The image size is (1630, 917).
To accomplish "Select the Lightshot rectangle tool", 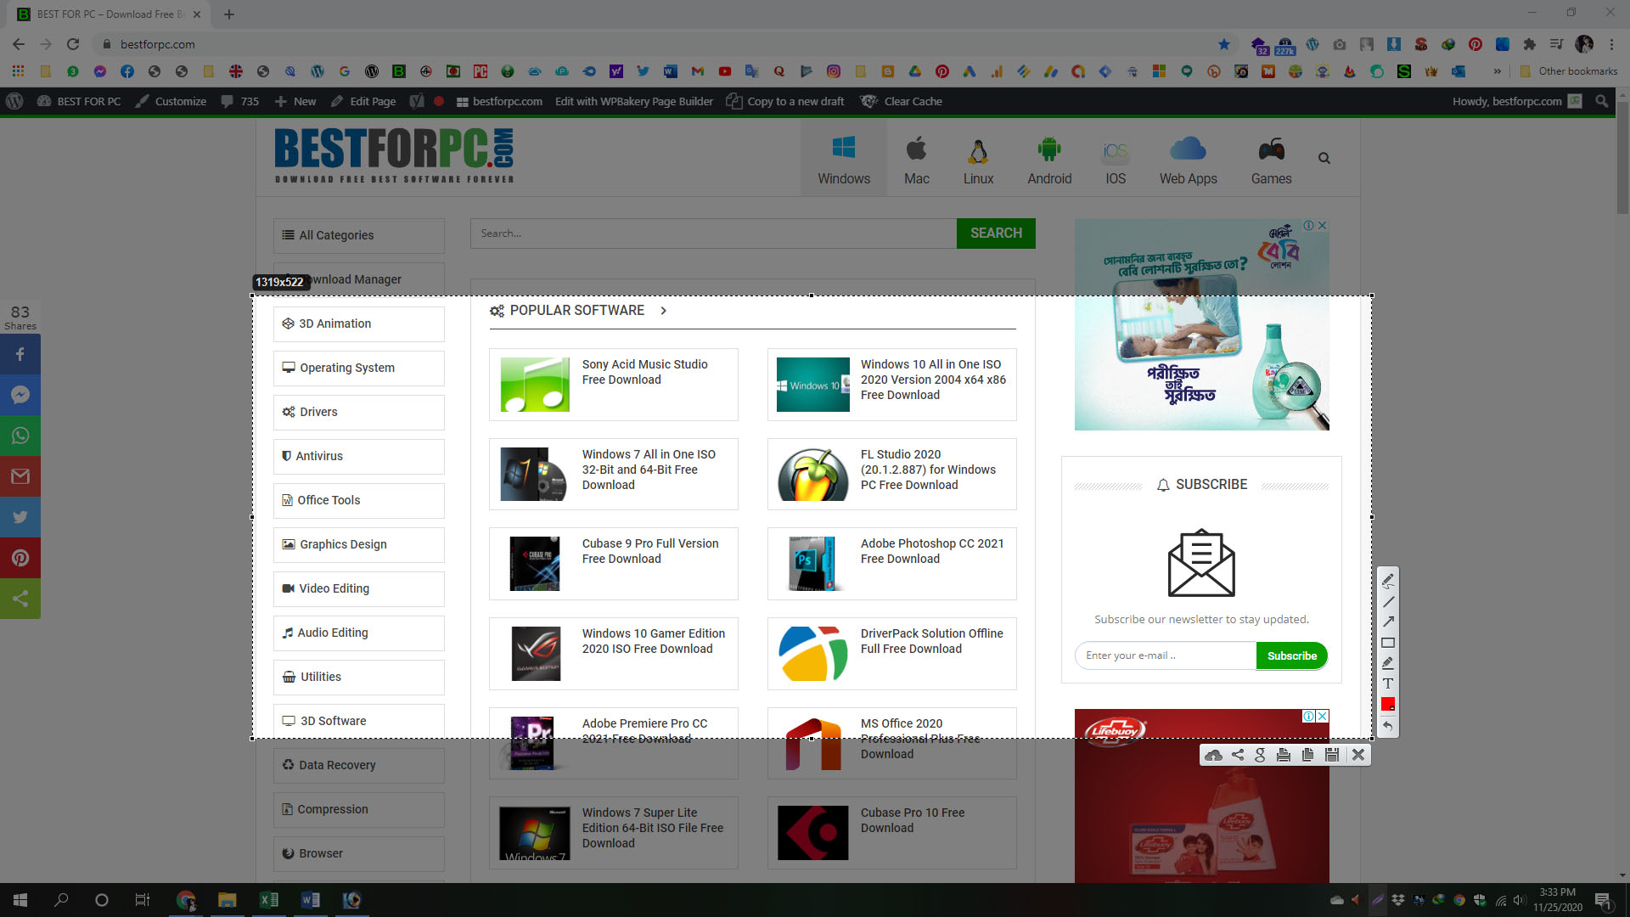I will (x=1388, y=643).
